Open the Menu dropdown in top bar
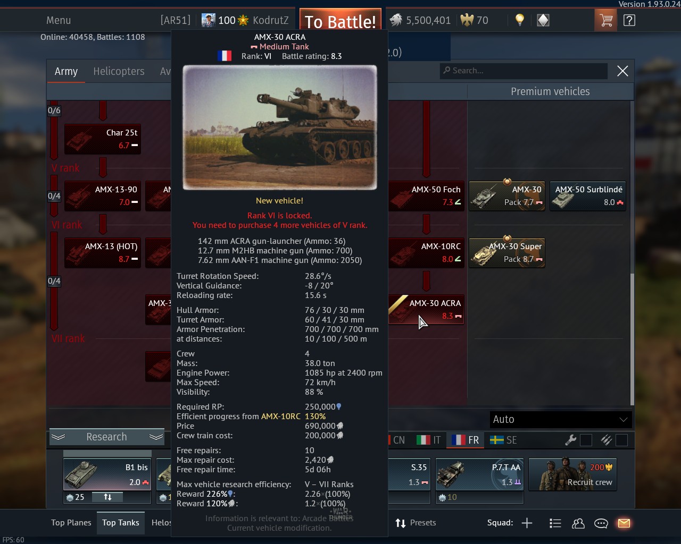The image size is (681, 544). point(59,20)
